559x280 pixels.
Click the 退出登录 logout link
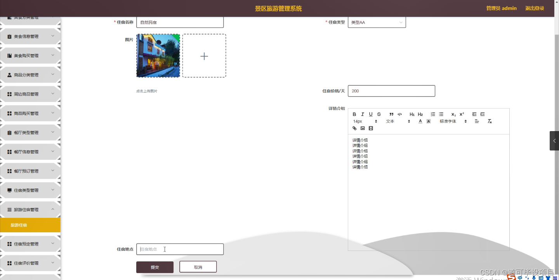pyautogui.click(x=535, y=8)
